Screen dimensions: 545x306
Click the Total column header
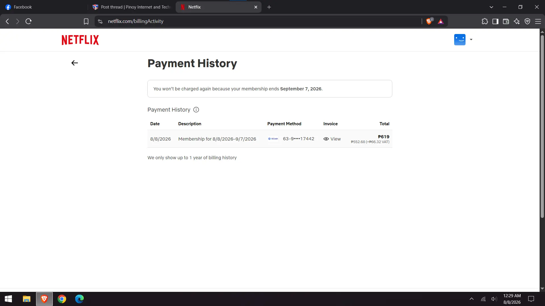[384, 124]
